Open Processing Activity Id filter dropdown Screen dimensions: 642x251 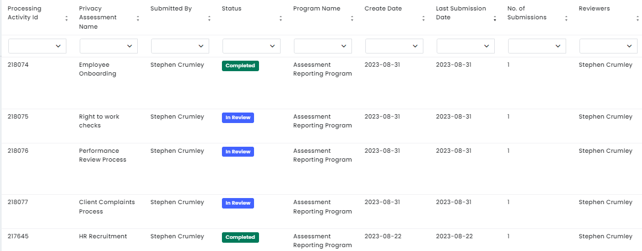pyautogui.click(x=37, y=46)
